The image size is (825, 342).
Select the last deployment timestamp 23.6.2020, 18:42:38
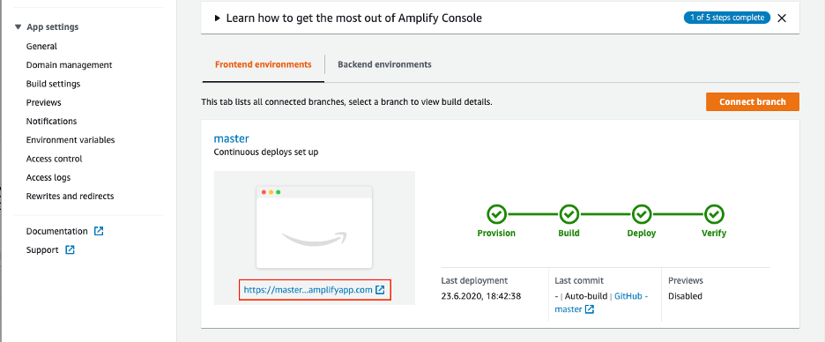481,296
